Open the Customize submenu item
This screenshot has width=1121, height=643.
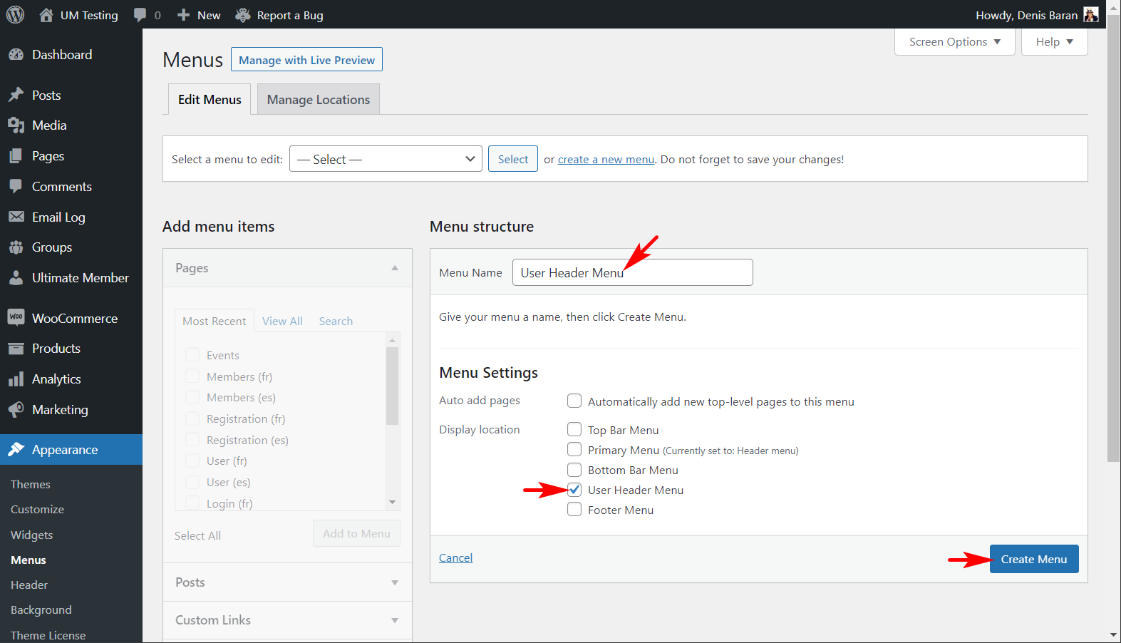pos(37,509)
